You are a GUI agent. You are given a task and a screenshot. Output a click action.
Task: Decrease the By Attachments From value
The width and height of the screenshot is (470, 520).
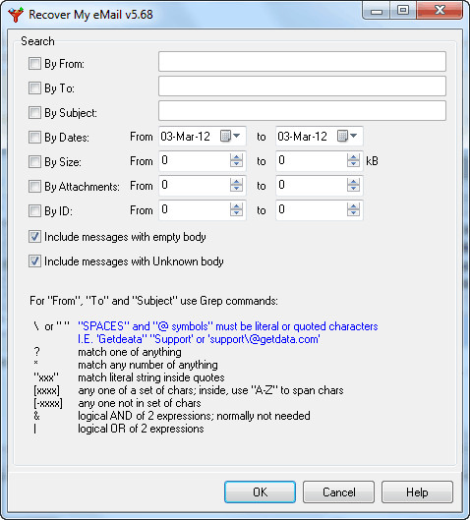tap(236, 189)
